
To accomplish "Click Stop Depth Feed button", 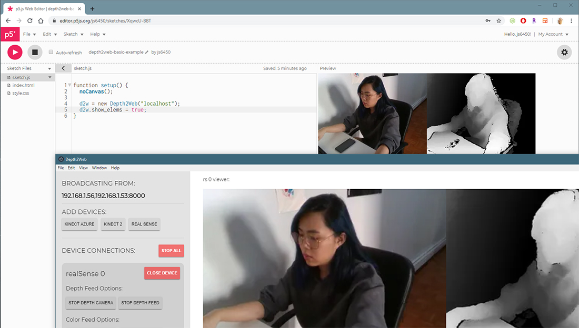I will 141,303.
